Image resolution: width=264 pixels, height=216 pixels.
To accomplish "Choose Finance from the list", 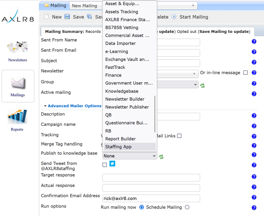I will point(130,75).
